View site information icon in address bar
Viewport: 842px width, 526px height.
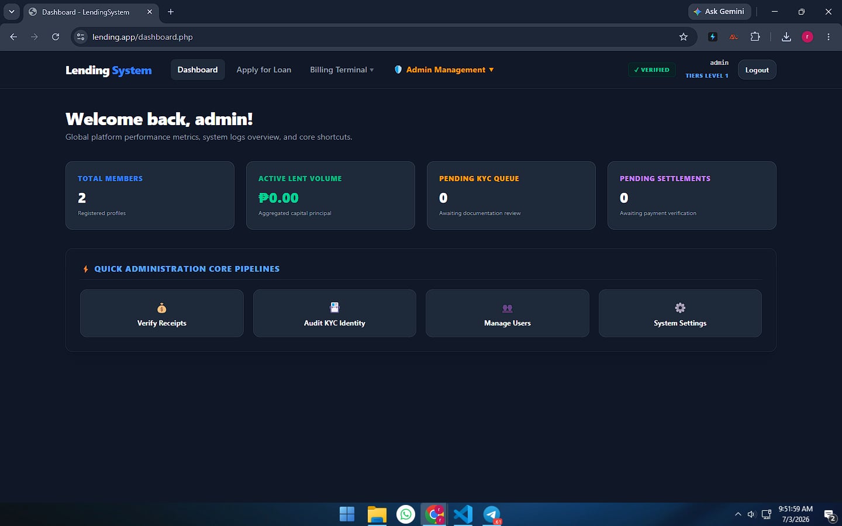pyautogui.click(x=81, y=37)
